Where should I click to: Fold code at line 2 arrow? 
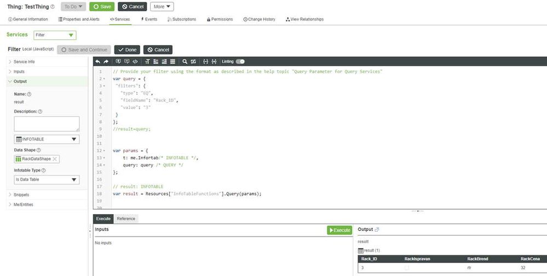click(104, 79)
